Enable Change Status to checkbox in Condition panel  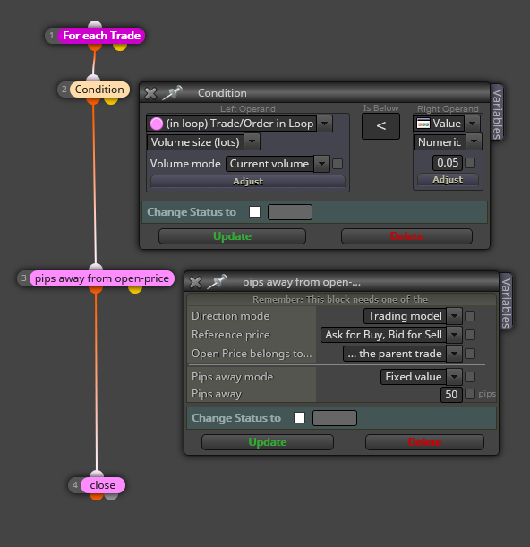(x=255, y=212)
